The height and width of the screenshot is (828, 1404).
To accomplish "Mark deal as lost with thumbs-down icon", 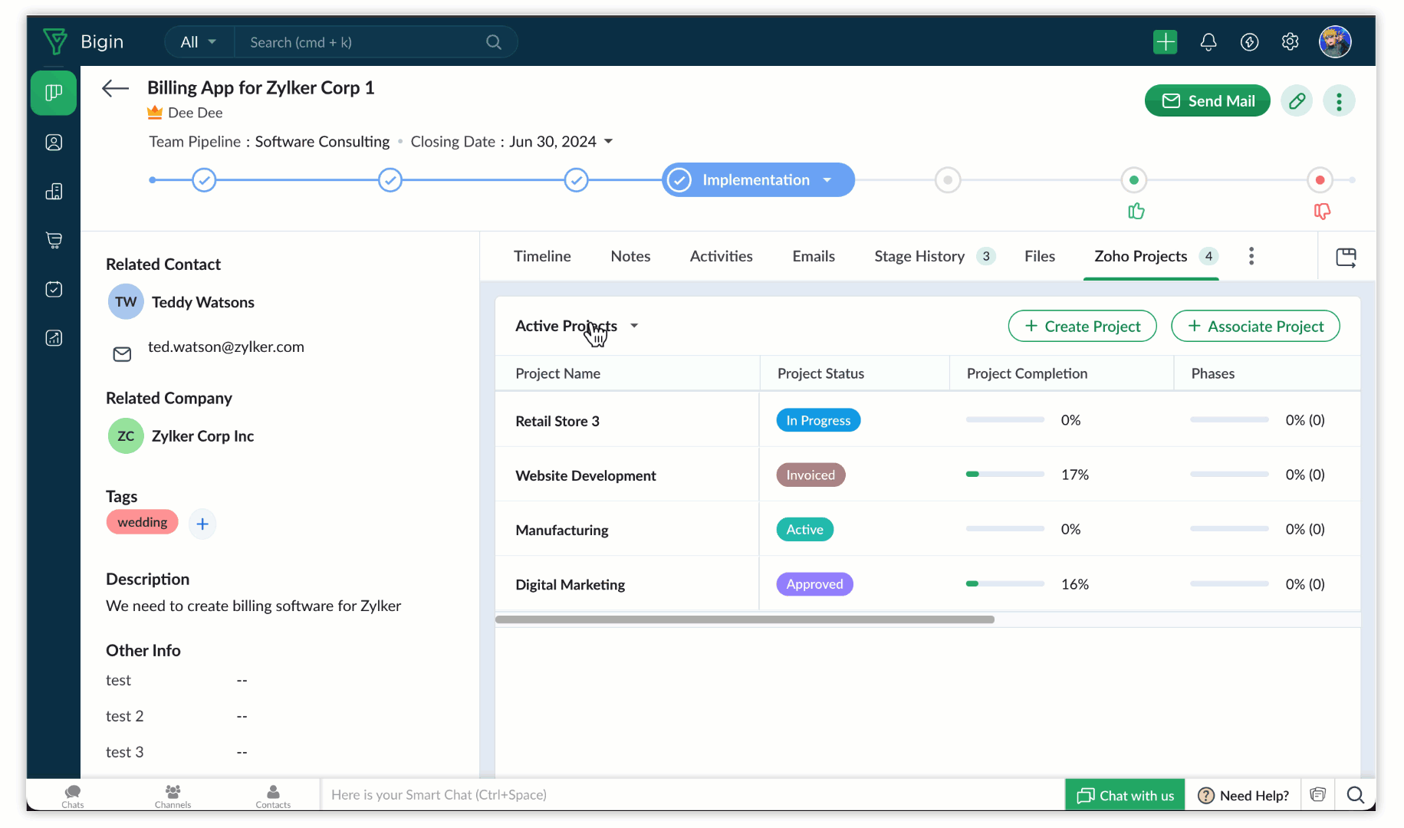I will 1321,211.
